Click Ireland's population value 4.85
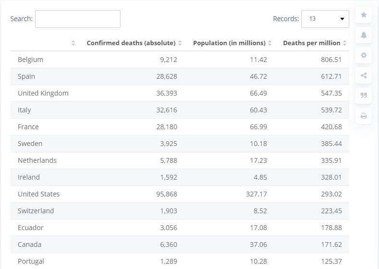Image resolution: width=379 pixels, height=269 pixels. pyautogui.click(x=260, y=177)
